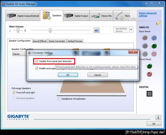The width and height of the screenshot is (166, 135).
Task: Click the gray back panel audio jack
Action: (x=145, y=54)
